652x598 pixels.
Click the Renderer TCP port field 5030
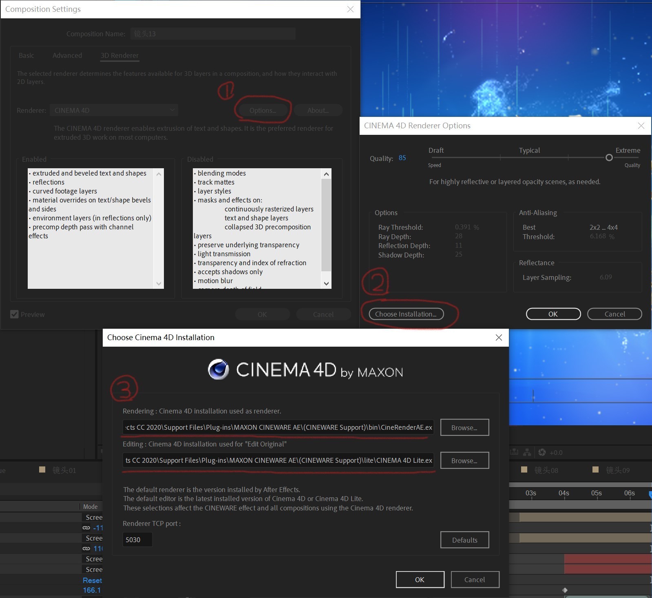coord(137,539)
